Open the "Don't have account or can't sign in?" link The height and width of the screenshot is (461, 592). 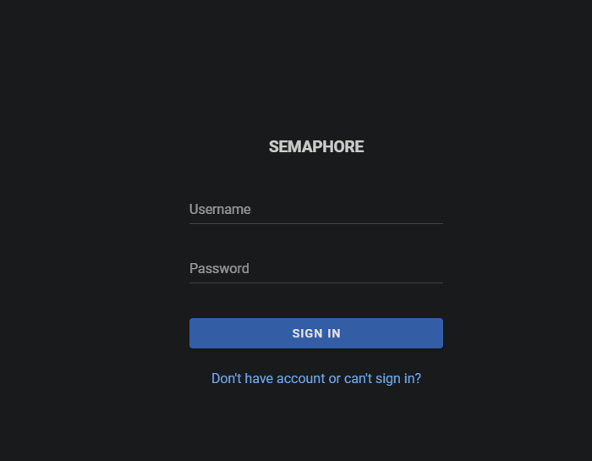pos(315,378)
